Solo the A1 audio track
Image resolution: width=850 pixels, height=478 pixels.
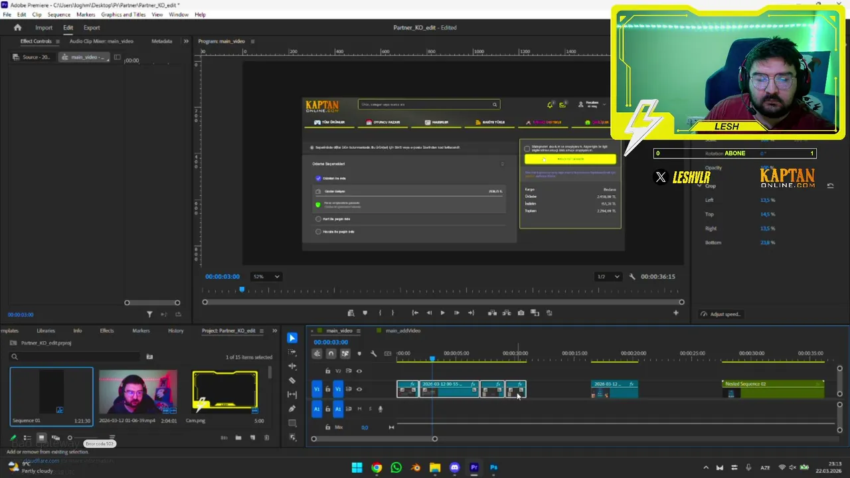370,409
